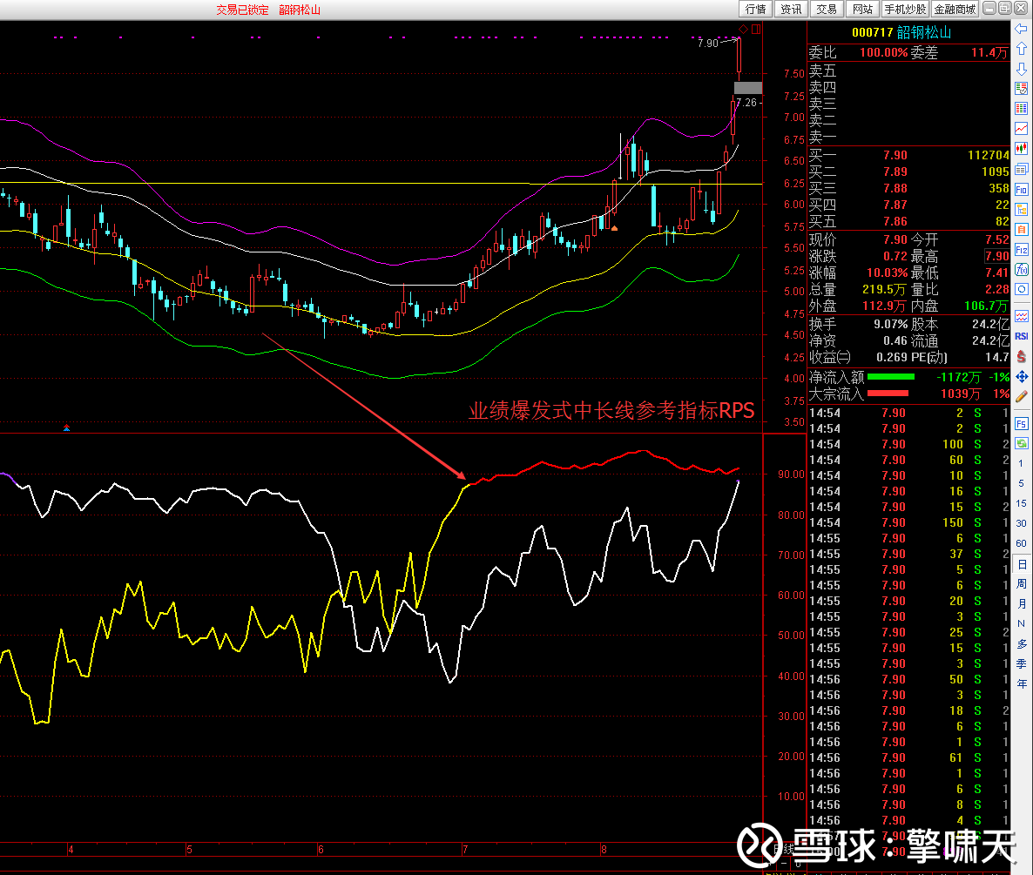Open the F10 company info icon
This screenshot has width=1033, height=875.
coord(1021,190)
